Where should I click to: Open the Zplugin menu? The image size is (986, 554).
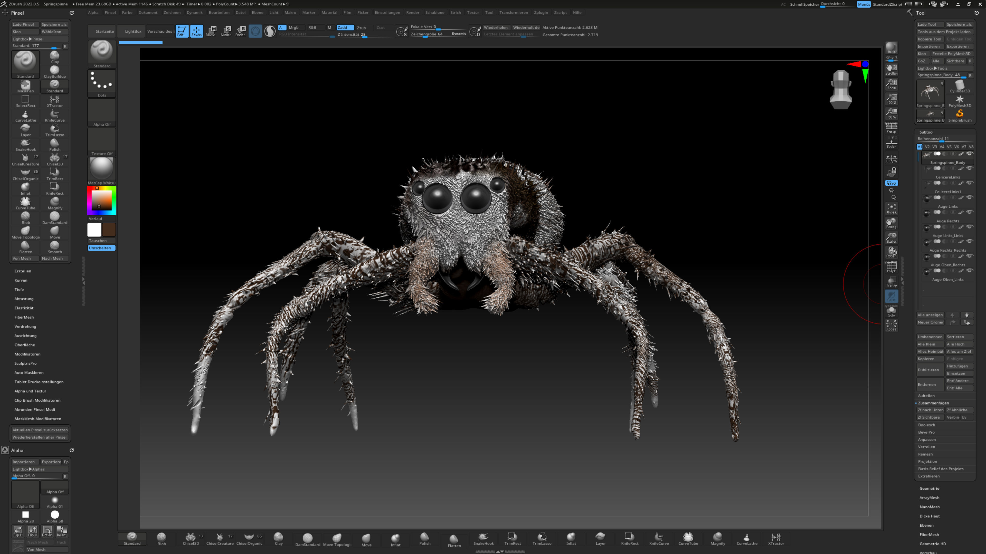[x=541, y=13]
